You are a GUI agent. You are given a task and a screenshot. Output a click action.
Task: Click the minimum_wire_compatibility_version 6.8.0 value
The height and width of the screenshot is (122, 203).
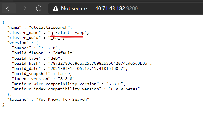coord(114,84)
